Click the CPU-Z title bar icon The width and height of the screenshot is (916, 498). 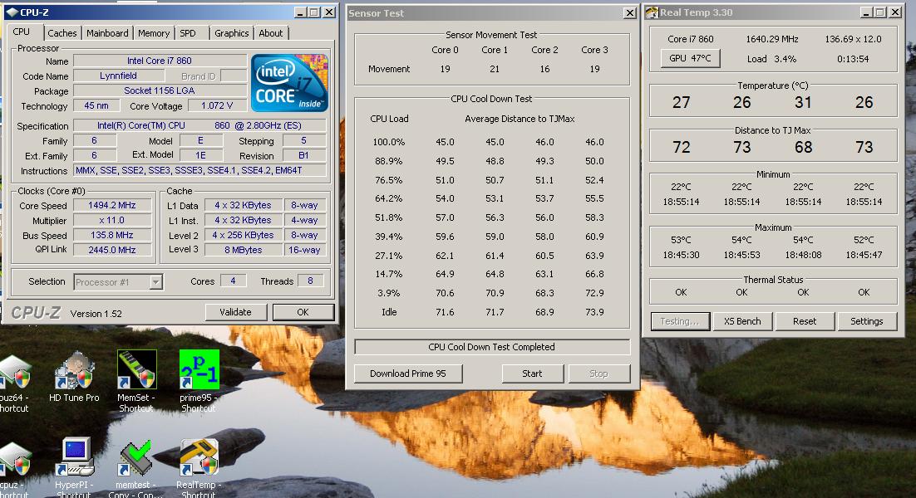coord(12,12)
